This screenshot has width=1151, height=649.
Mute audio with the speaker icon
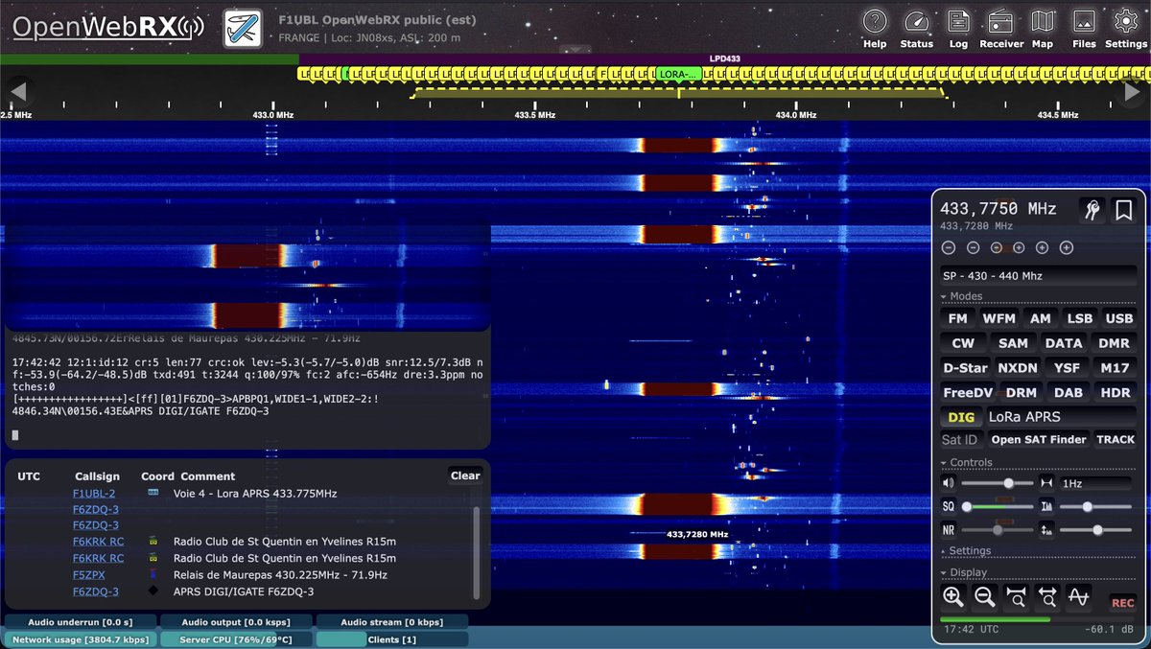point(949,484)
